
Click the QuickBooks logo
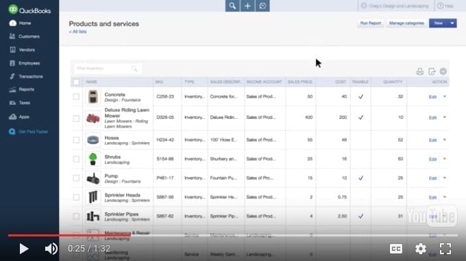point(29,10)
